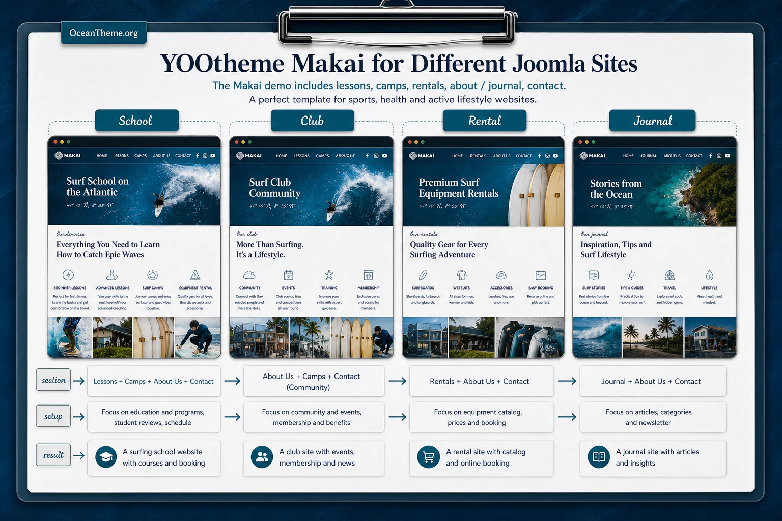The width and height of the screenshot is (782, 521).
Task: Click the surfer thumbnail in School mockup gallery
Action: [70, 338]
